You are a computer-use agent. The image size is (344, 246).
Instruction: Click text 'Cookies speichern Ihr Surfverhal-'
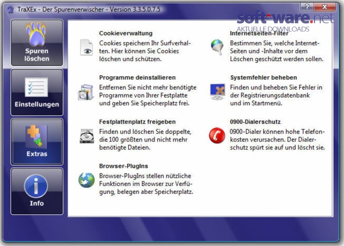click(145, 43)
